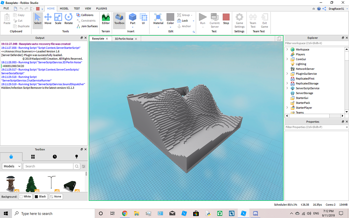Select the watchtower model thumbnail

pos(11,184)
